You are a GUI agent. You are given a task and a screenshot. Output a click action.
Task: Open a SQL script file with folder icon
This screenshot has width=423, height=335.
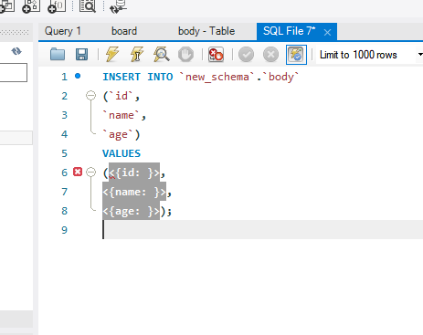tap(58, 55)
